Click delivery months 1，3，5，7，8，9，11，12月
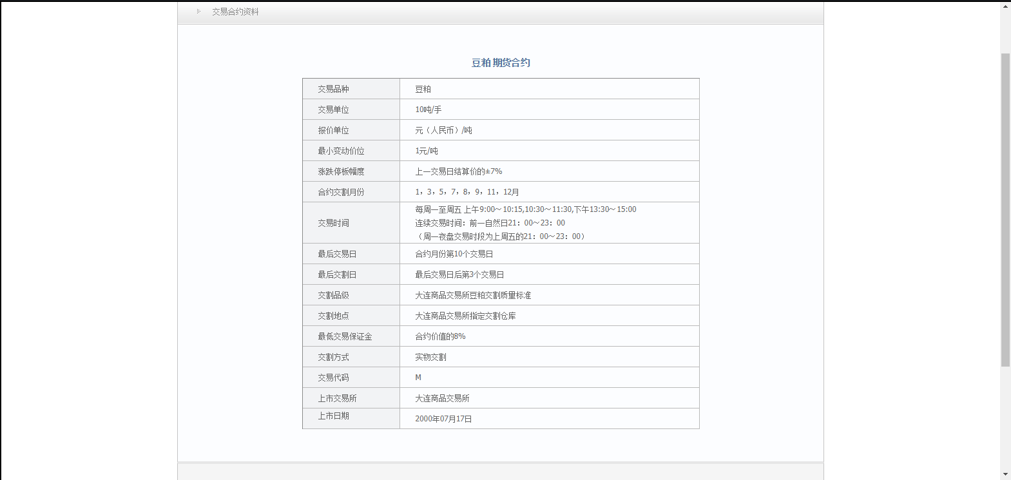 click(x=467, y=192)
